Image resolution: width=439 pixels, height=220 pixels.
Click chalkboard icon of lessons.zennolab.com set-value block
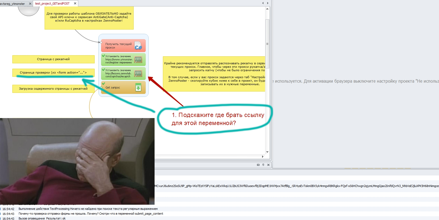point(138,73)
